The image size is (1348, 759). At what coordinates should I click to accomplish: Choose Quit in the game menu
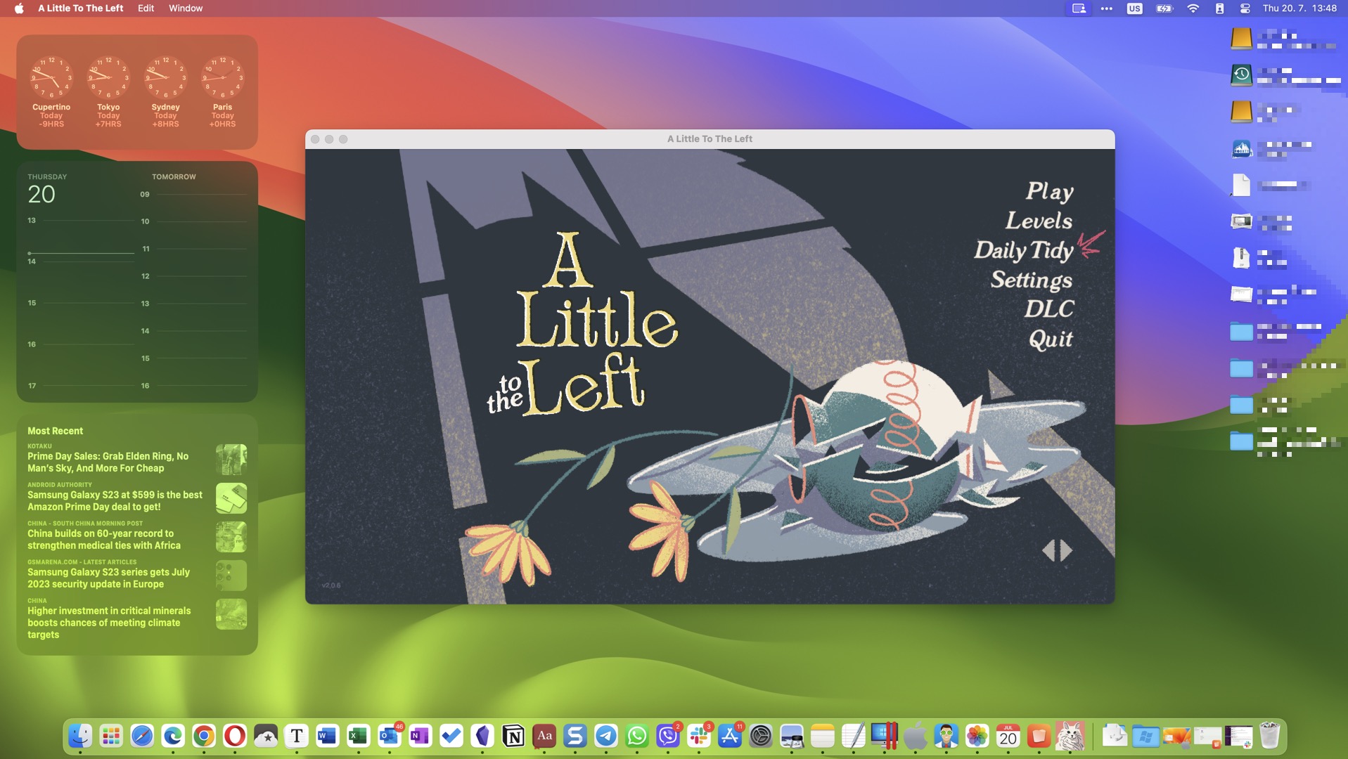1051,339
